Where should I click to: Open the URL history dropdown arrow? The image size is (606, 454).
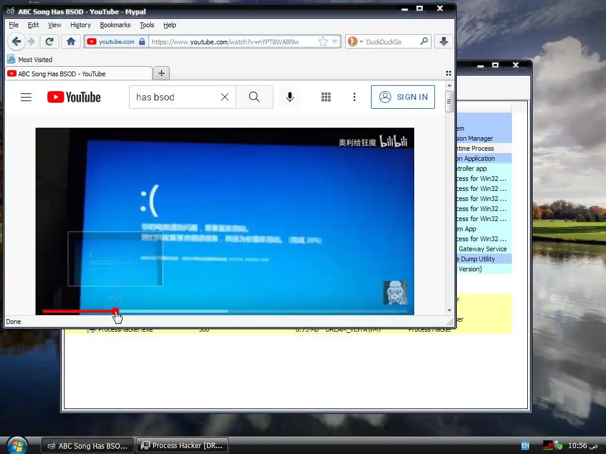click(335, 42)
